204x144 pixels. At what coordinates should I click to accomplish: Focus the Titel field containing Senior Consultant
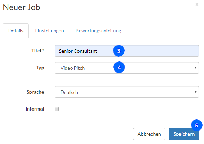(x=127, y=51)
